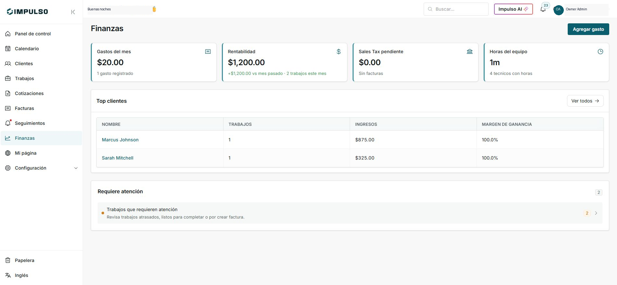Open the notifications bell
The image size is (617, 285).
(x=543, y=9)
